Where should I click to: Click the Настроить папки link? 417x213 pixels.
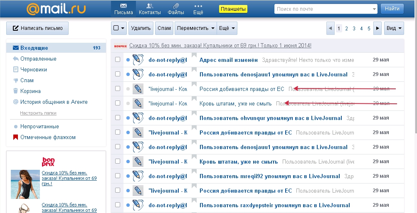click(x=38, y=113)
